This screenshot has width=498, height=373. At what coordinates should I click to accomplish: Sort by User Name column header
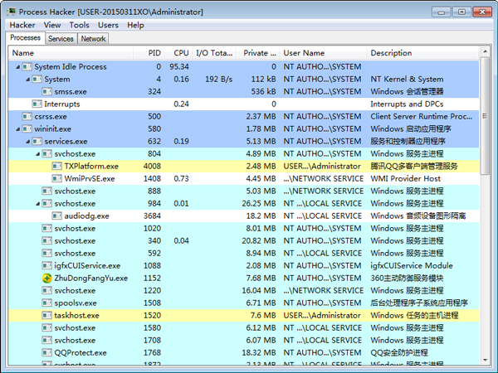[x=323, y=53]
